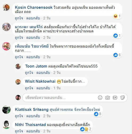View reactions on Nithi Thaisantad comment
This screenshot has width=132, height=134.
86,129
